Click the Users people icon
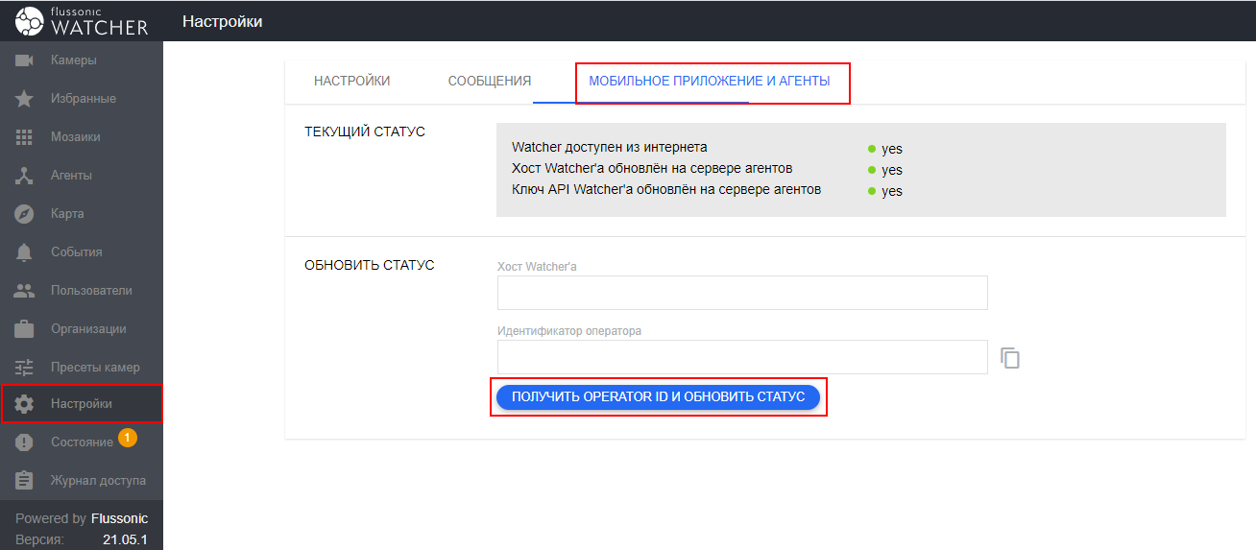The image size is (1256, 550). (x=25, y=291)
